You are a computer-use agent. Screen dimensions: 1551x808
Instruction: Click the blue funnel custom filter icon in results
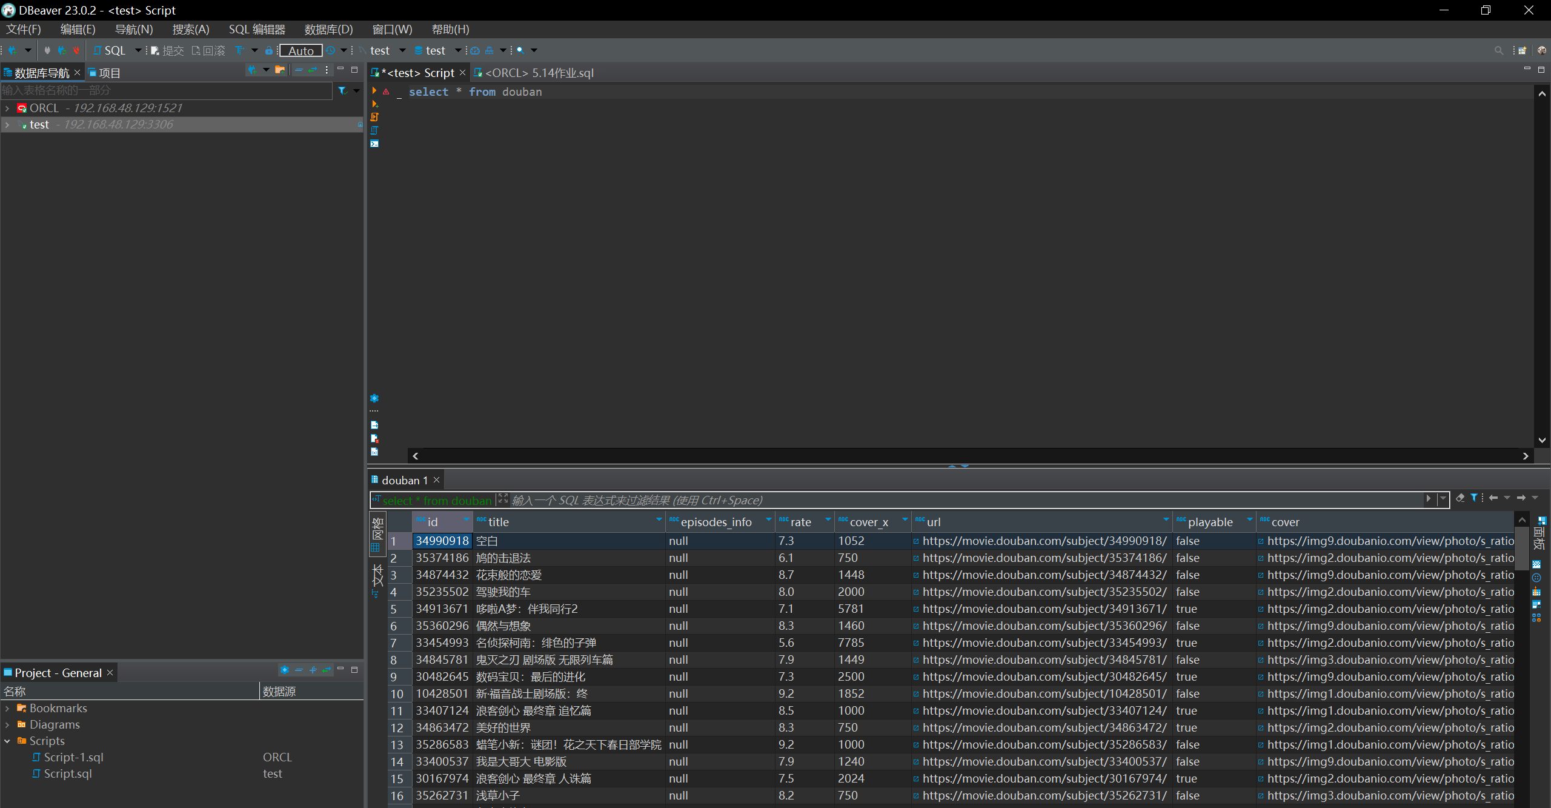(x=1474, y=498)
